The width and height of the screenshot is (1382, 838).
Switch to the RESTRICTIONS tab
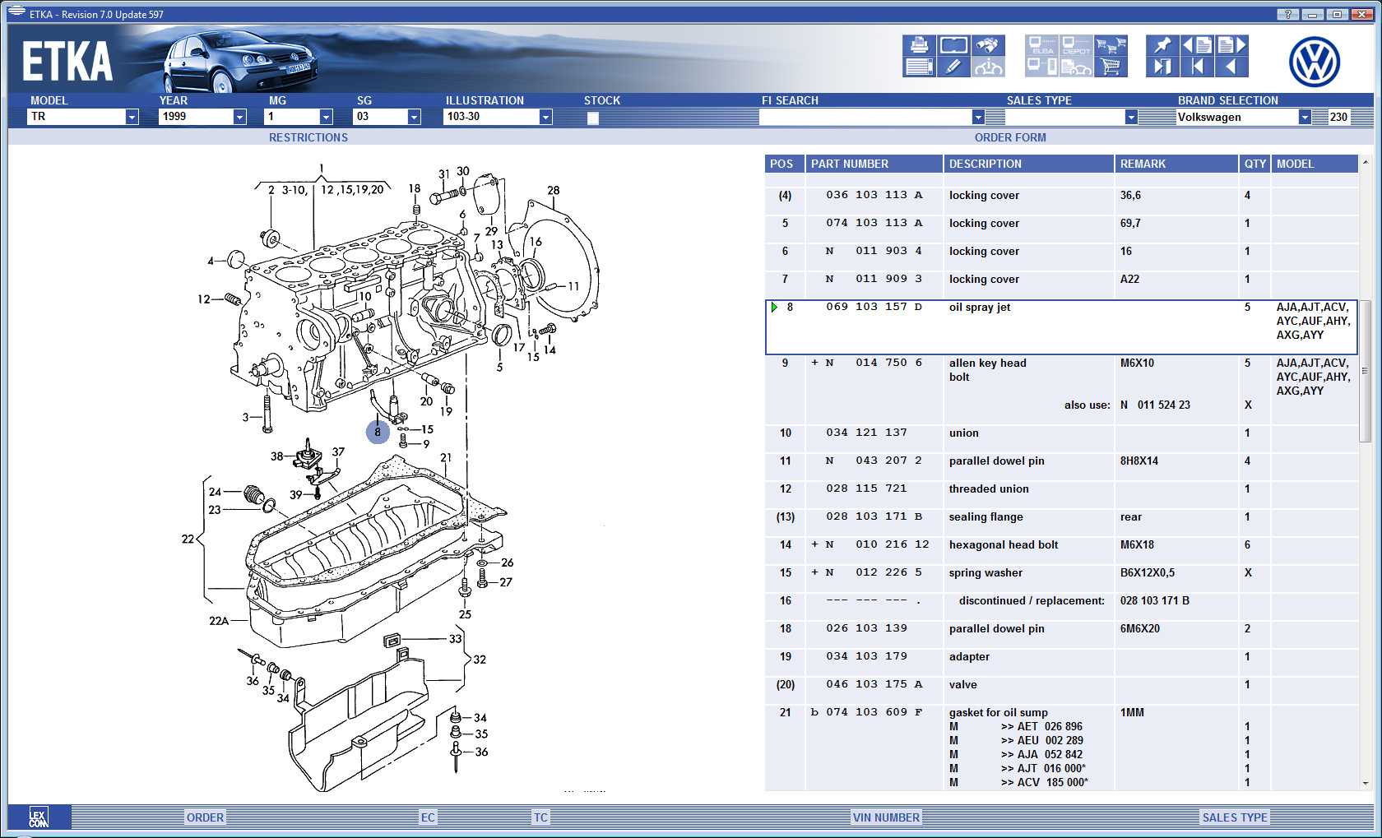308,137
